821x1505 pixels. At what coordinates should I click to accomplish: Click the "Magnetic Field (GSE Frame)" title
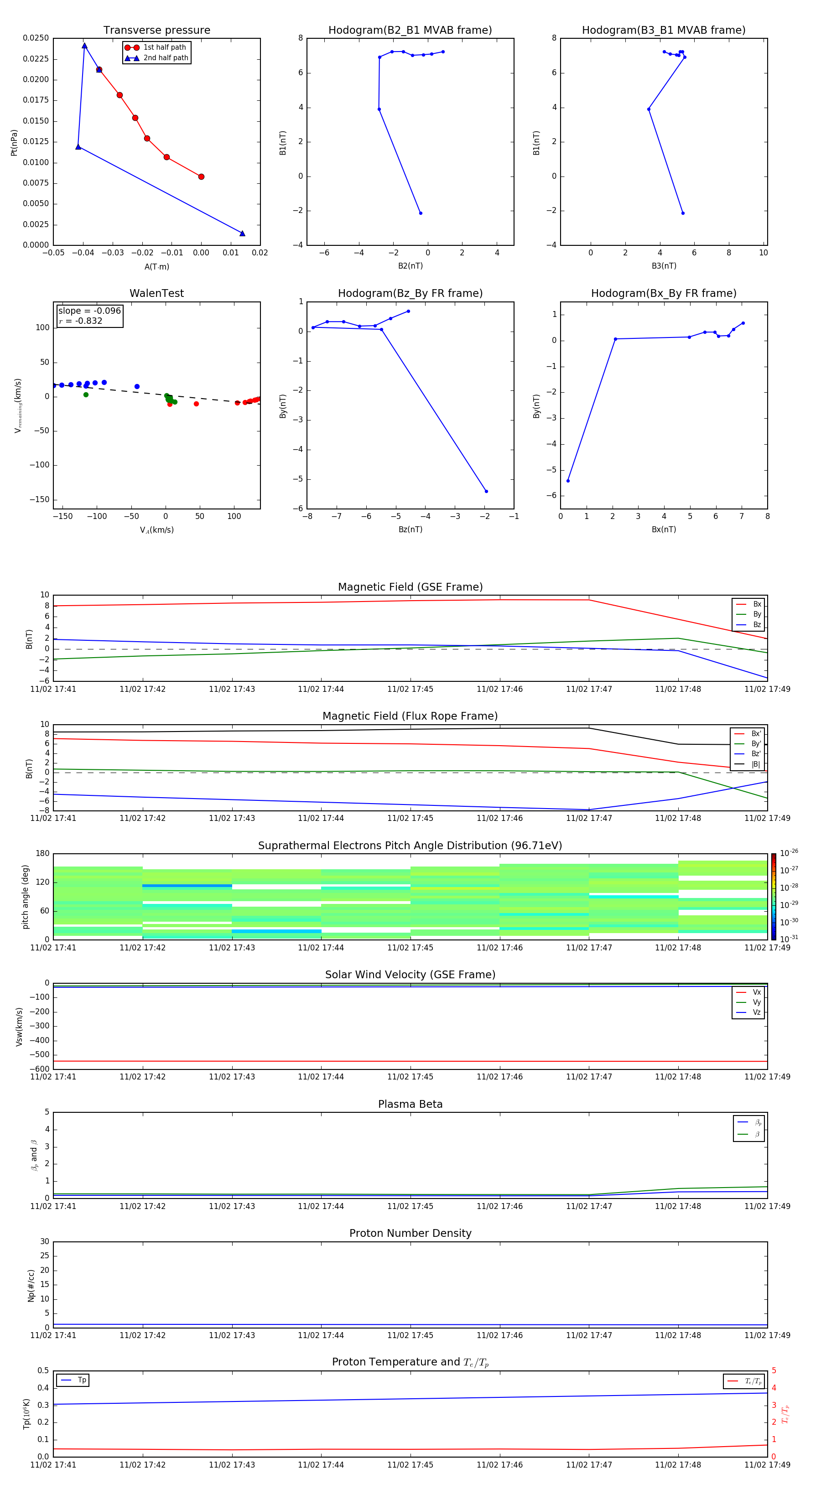point(410,587)
